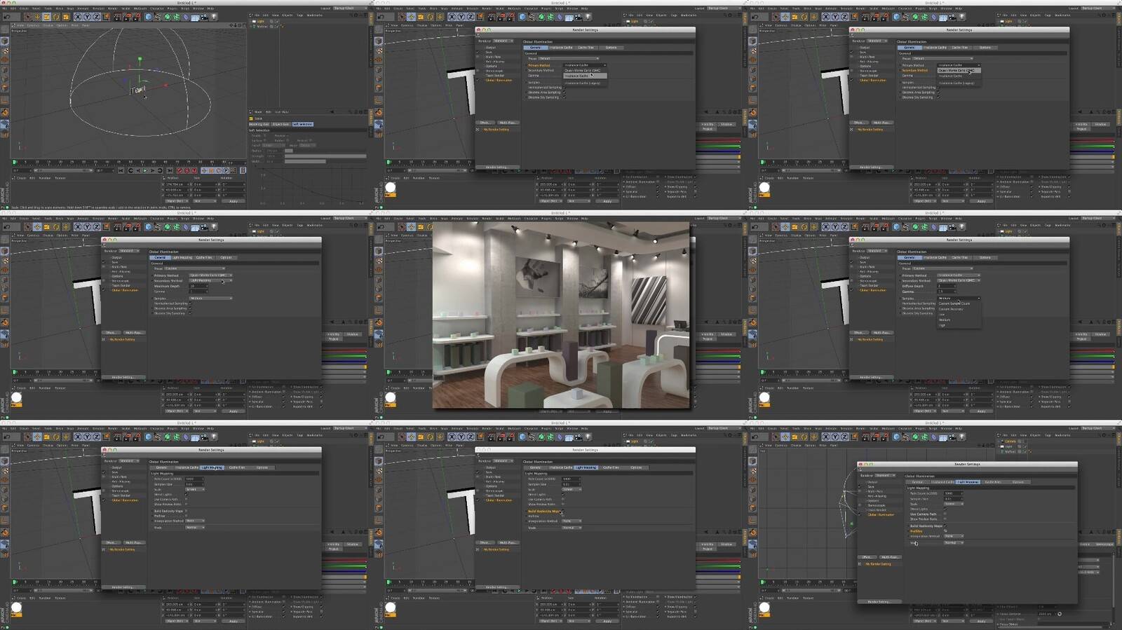Open Interpolation Method dropdown in bottom-right frame

[954, 536]
